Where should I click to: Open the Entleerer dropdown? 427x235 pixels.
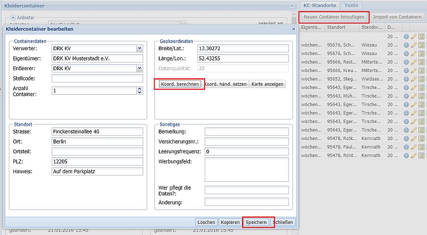pyautogui.click(x=140, y=68)
